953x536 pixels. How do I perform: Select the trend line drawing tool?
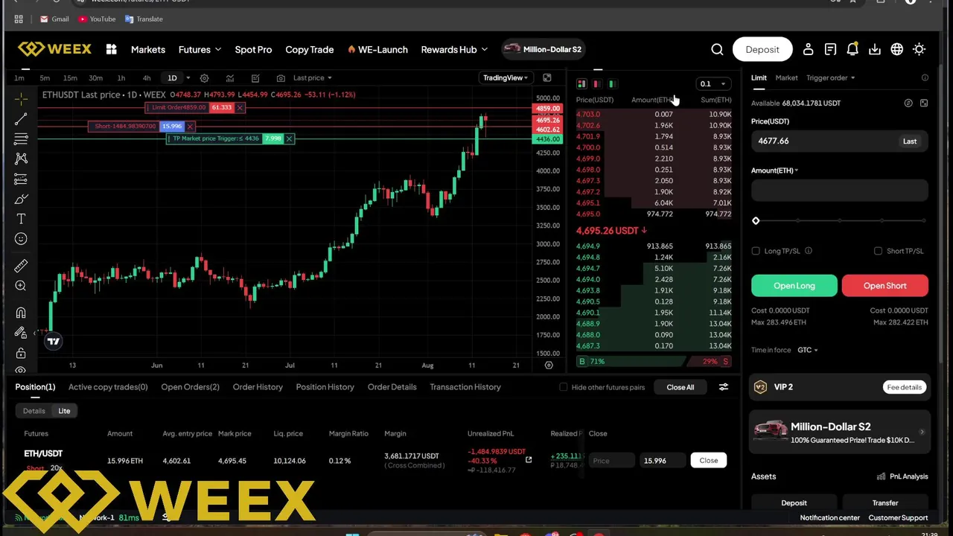tap(21, 120)
